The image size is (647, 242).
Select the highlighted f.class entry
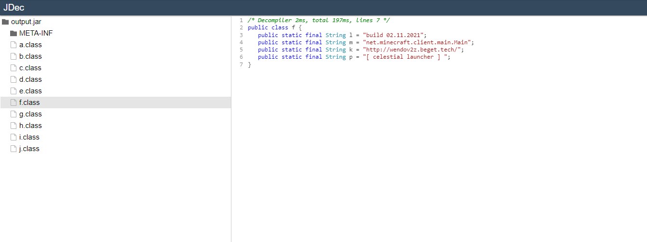coord(29,102)
